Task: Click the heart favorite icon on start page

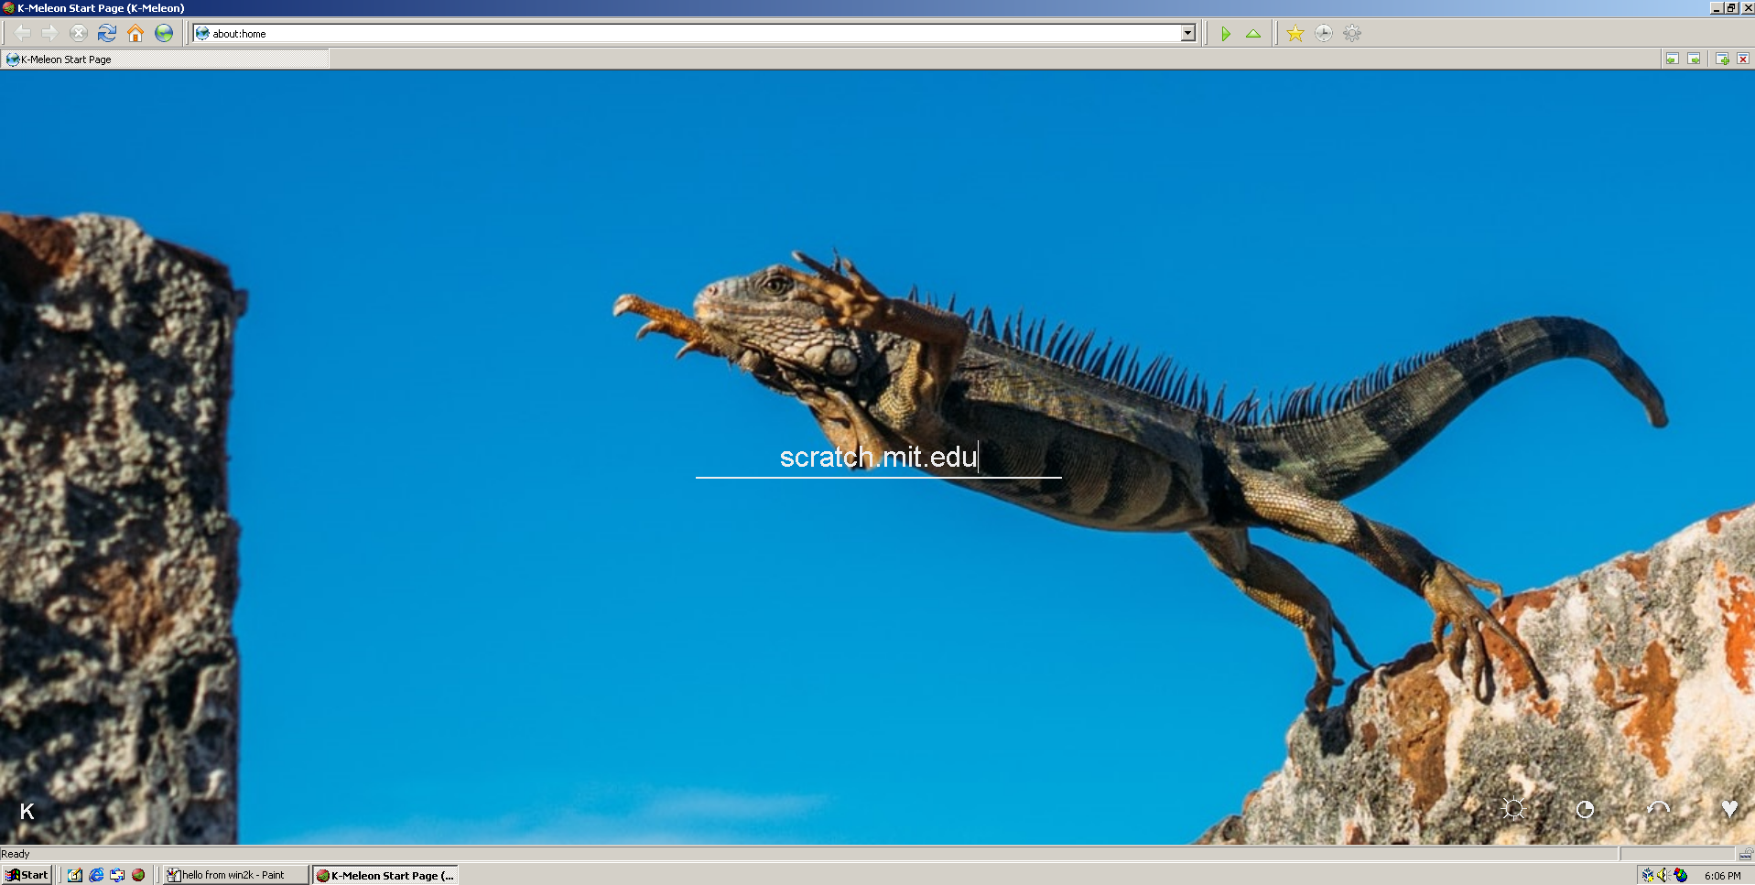Action: 1728,809
